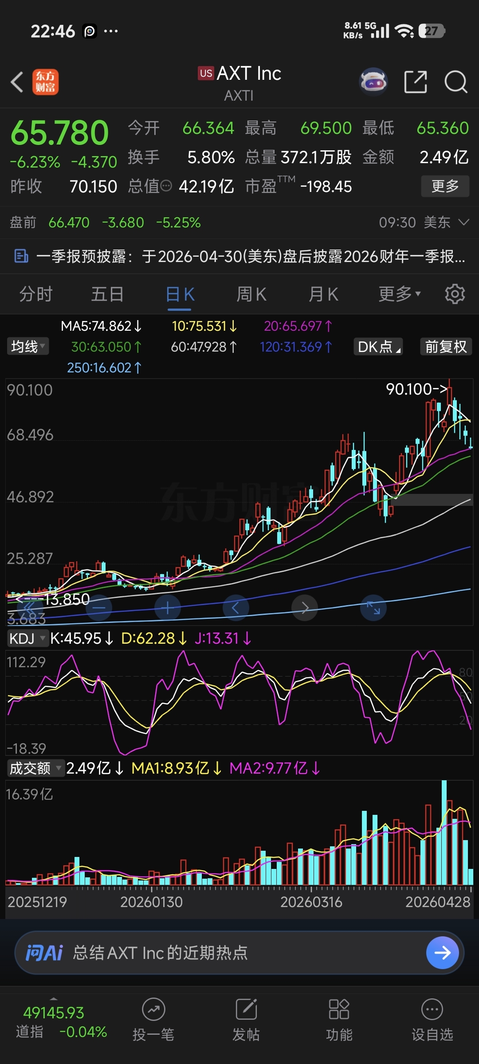Open 功能 functions menu
This screenshot has width=479, height=1064.
click(x=339, y=1020)
